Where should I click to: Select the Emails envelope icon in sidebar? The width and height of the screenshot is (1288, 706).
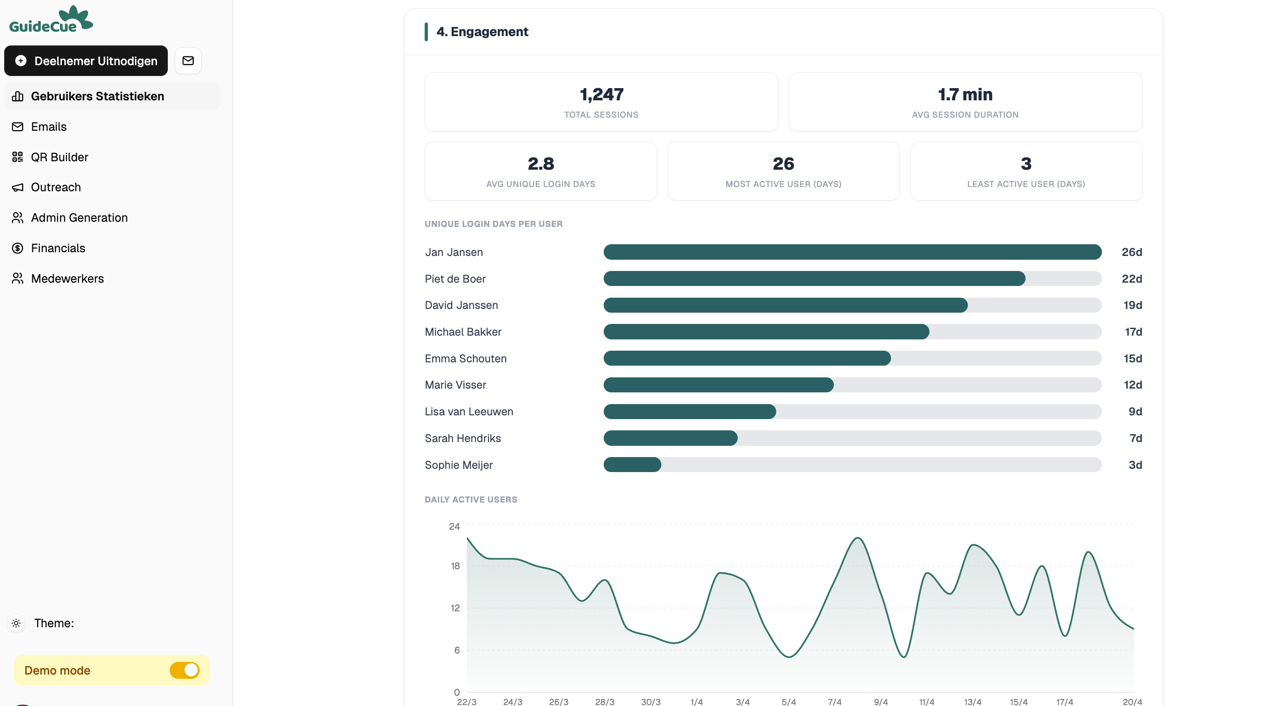point(17,127)
